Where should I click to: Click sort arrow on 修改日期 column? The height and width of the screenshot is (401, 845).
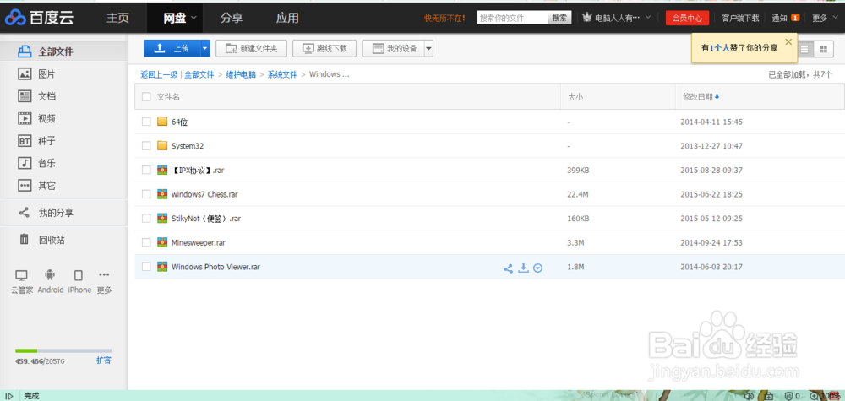717,97
